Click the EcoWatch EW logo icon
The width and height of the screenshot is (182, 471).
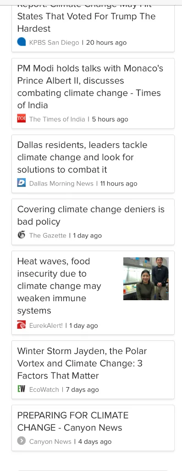tap(21, 389)
